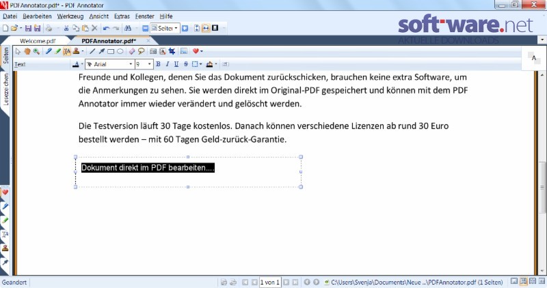Open the snapshot camera tool

pyautogui.click(x=152, y=52)
